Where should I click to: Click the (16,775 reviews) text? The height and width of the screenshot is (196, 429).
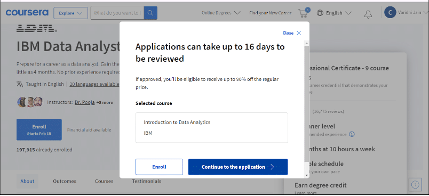(328, 111)
